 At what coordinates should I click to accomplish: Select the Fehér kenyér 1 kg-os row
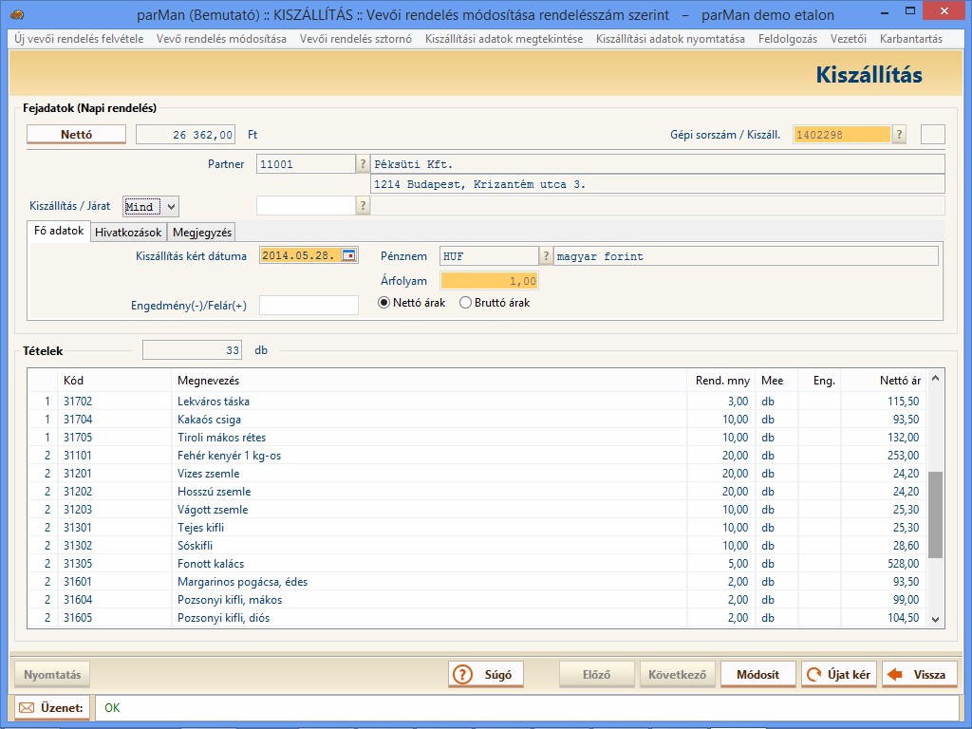(477, 455)
